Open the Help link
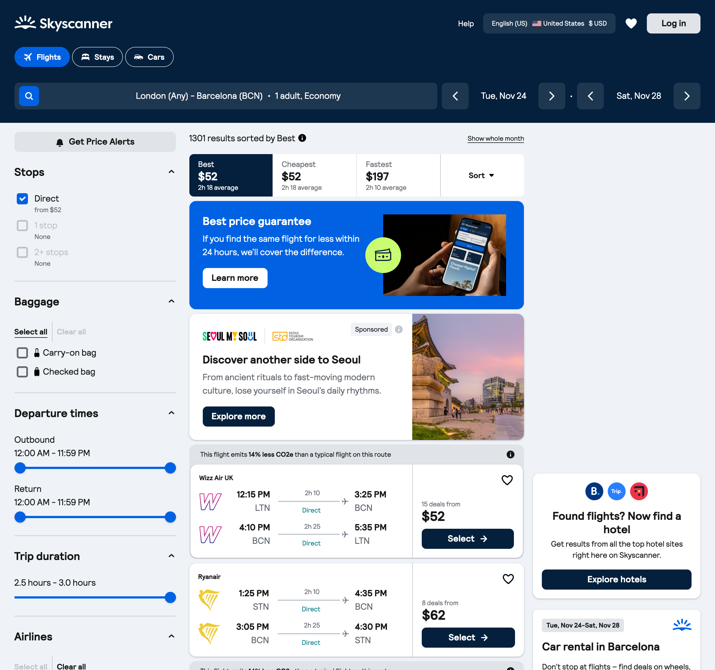The image size is (715, 670). coord(466,23)
